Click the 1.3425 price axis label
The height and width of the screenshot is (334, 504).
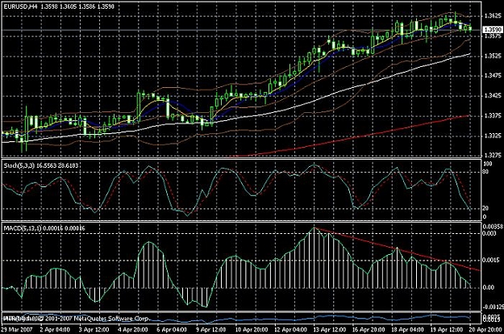[493, 96]
